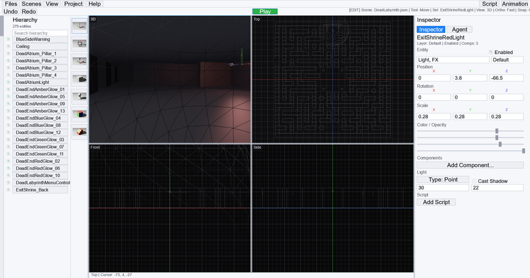Select the Scale gizmo tool
Screen dimensions: 530x278
click(79, 61)
